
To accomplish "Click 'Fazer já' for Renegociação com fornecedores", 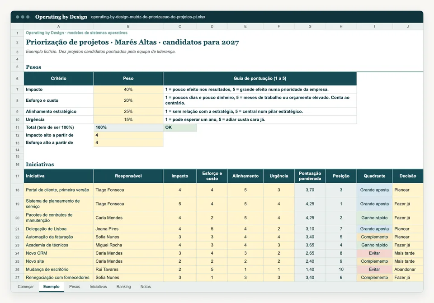I will (x=408, y=277).
